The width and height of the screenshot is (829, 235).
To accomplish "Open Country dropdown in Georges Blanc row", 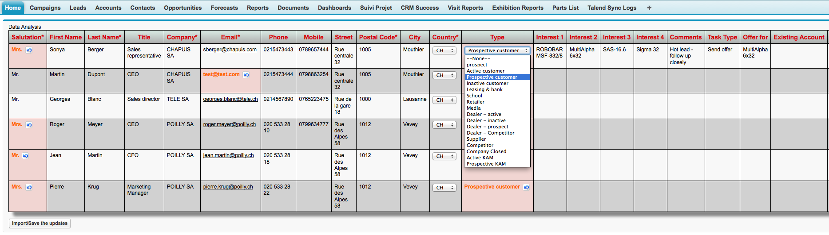I will [444, 100].
